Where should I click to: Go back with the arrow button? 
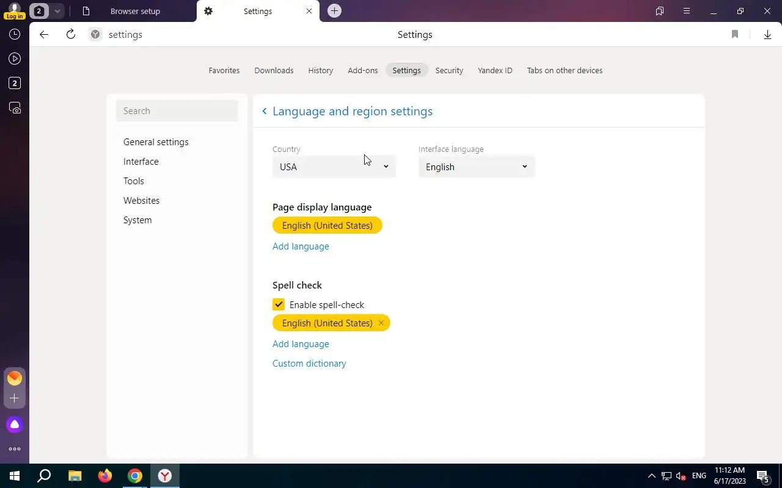44,35
